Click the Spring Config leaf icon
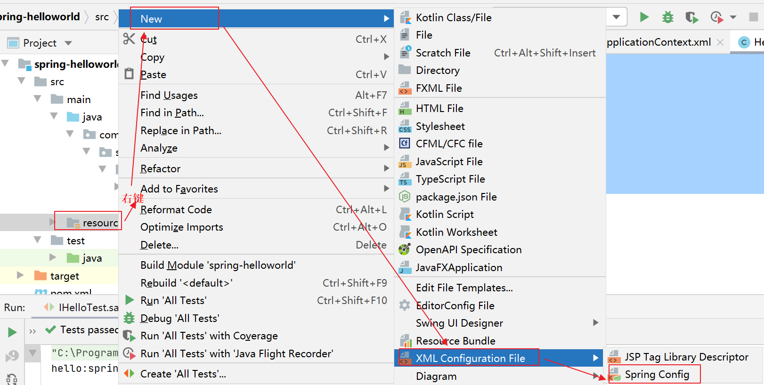 point(614,375)
